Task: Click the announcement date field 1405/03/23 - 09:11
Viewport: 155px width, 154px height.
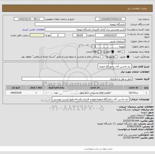Action: pyautogui.click(x=29, y=19)
